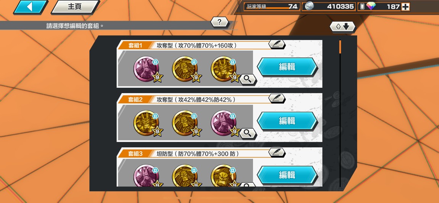
Task: Inspect 套組2 medals with the magnifier icon
Action: tap(247, 133)
